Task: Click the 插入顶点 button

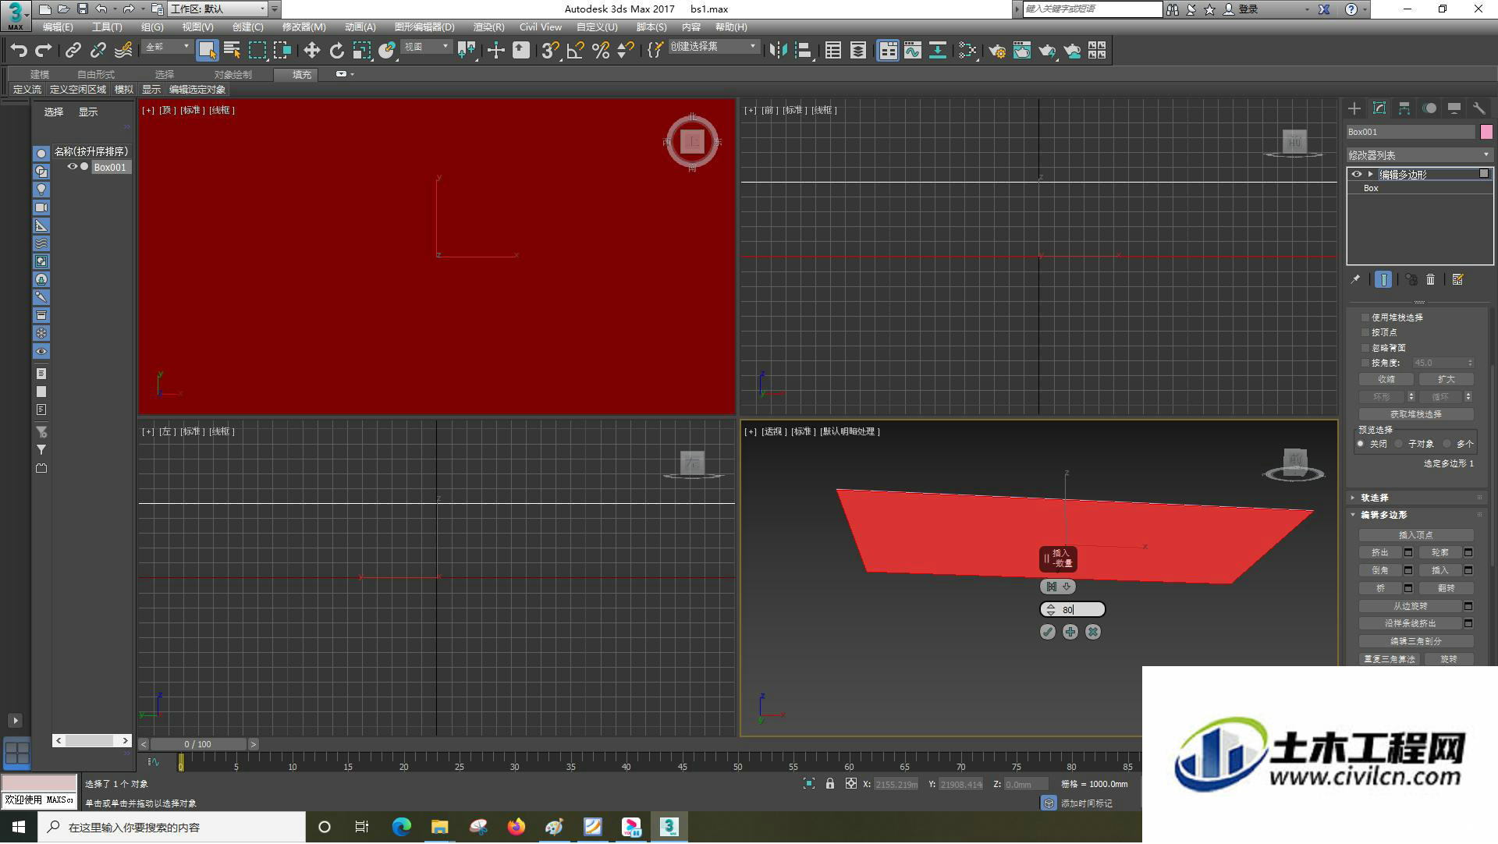Action: pos(1416,535)
